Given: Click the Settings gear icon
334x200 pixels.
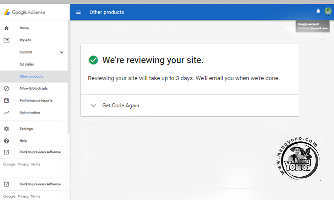Looking at the screenshot, I should tap(6, 129).
